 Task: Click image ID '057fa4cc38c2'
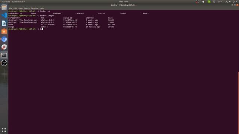[70, 25]
